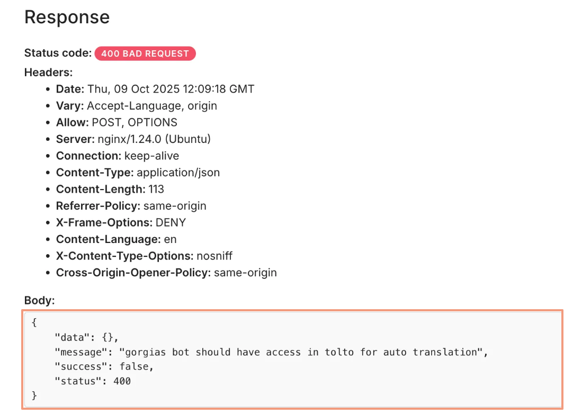This screenshot has width=573, height=414.
Task: Click the Headers section label
Action: [x=48, y=72]
